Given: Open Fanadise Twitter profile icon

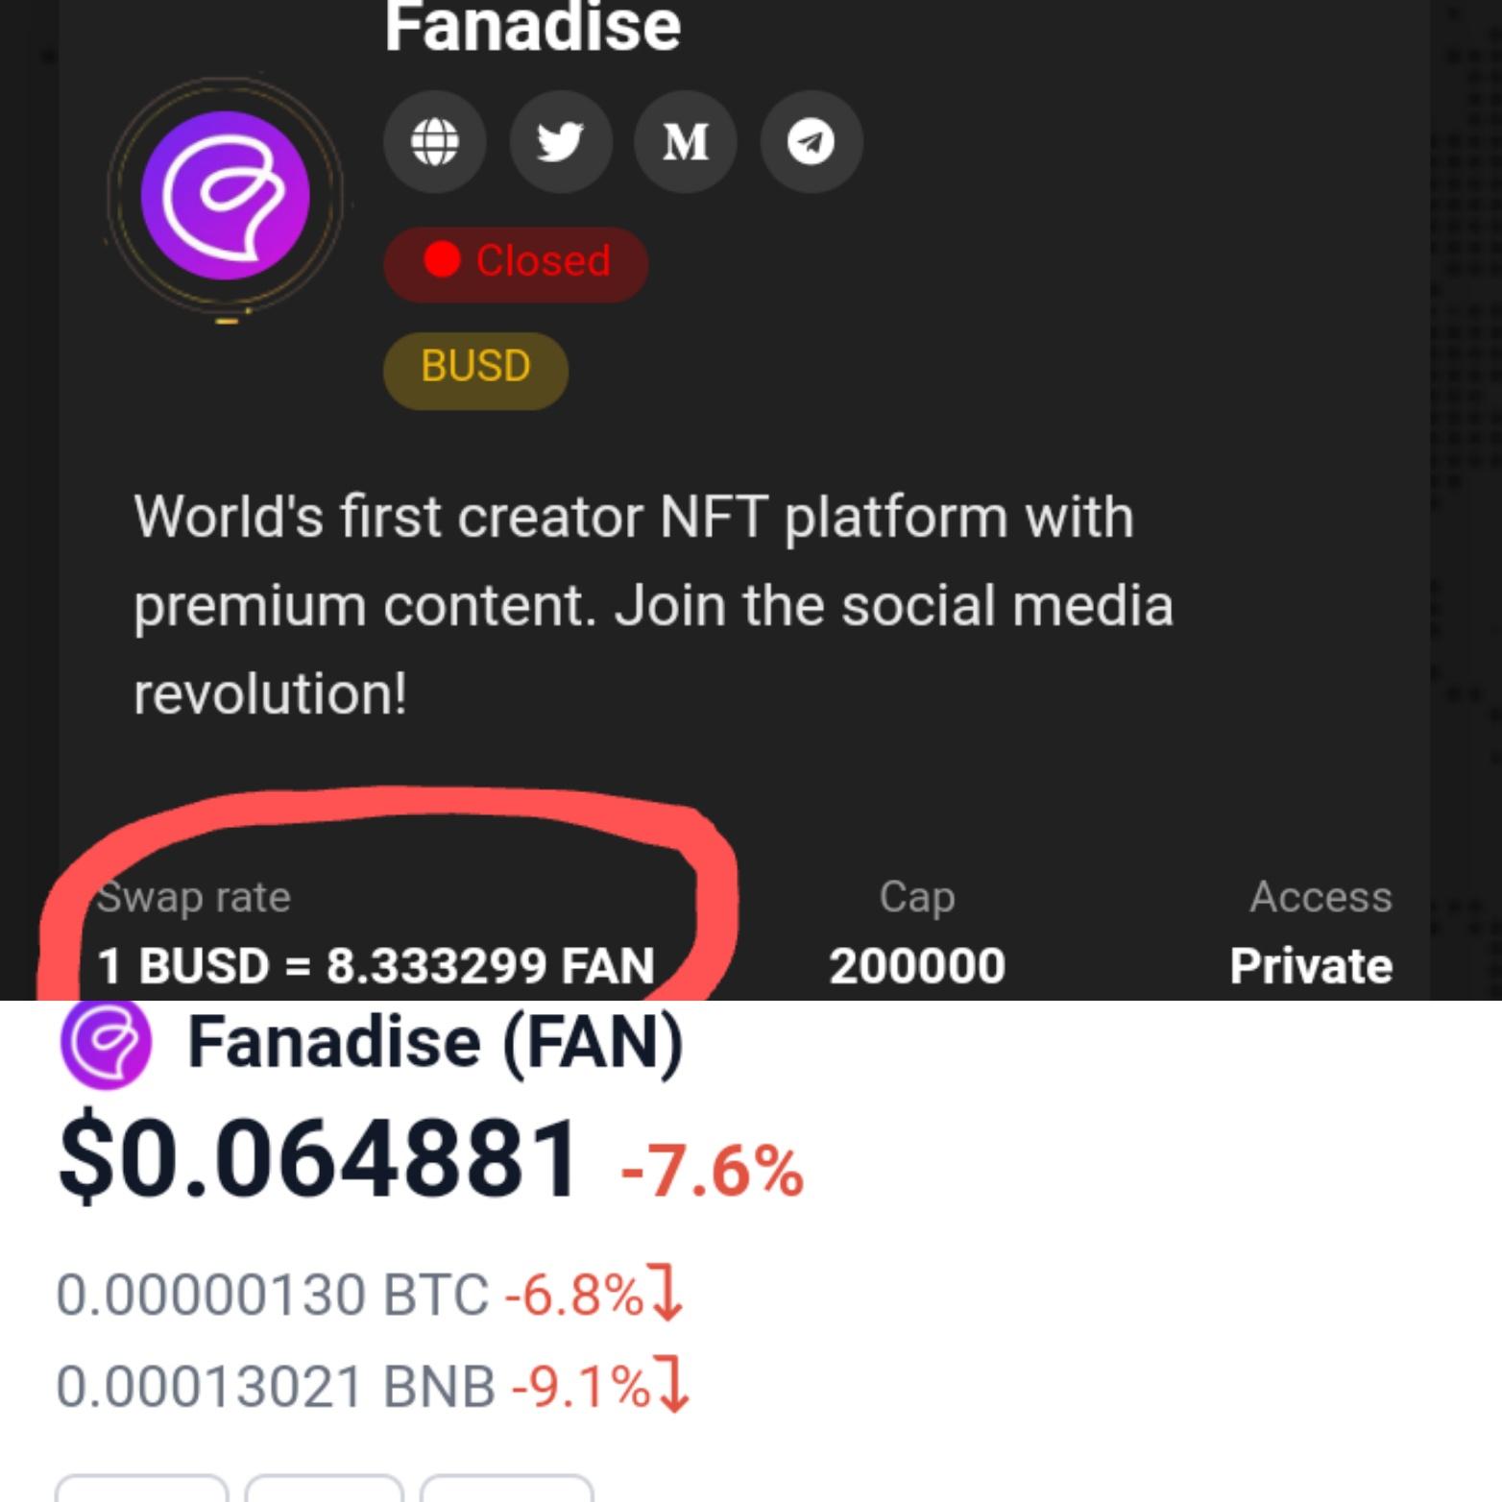Looking at the screenshot, I should [x=560, y=142].
